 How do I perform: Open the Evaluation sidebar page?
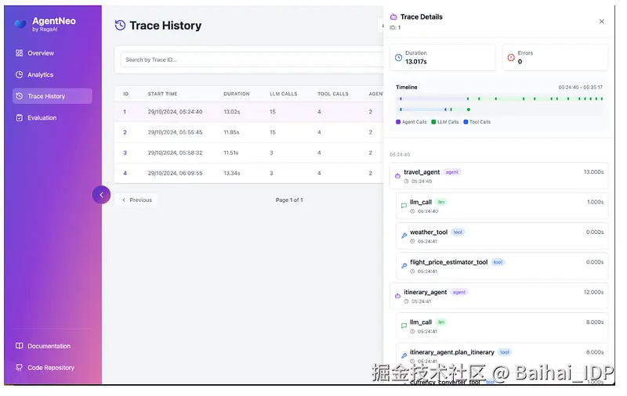tap(52, 117)
